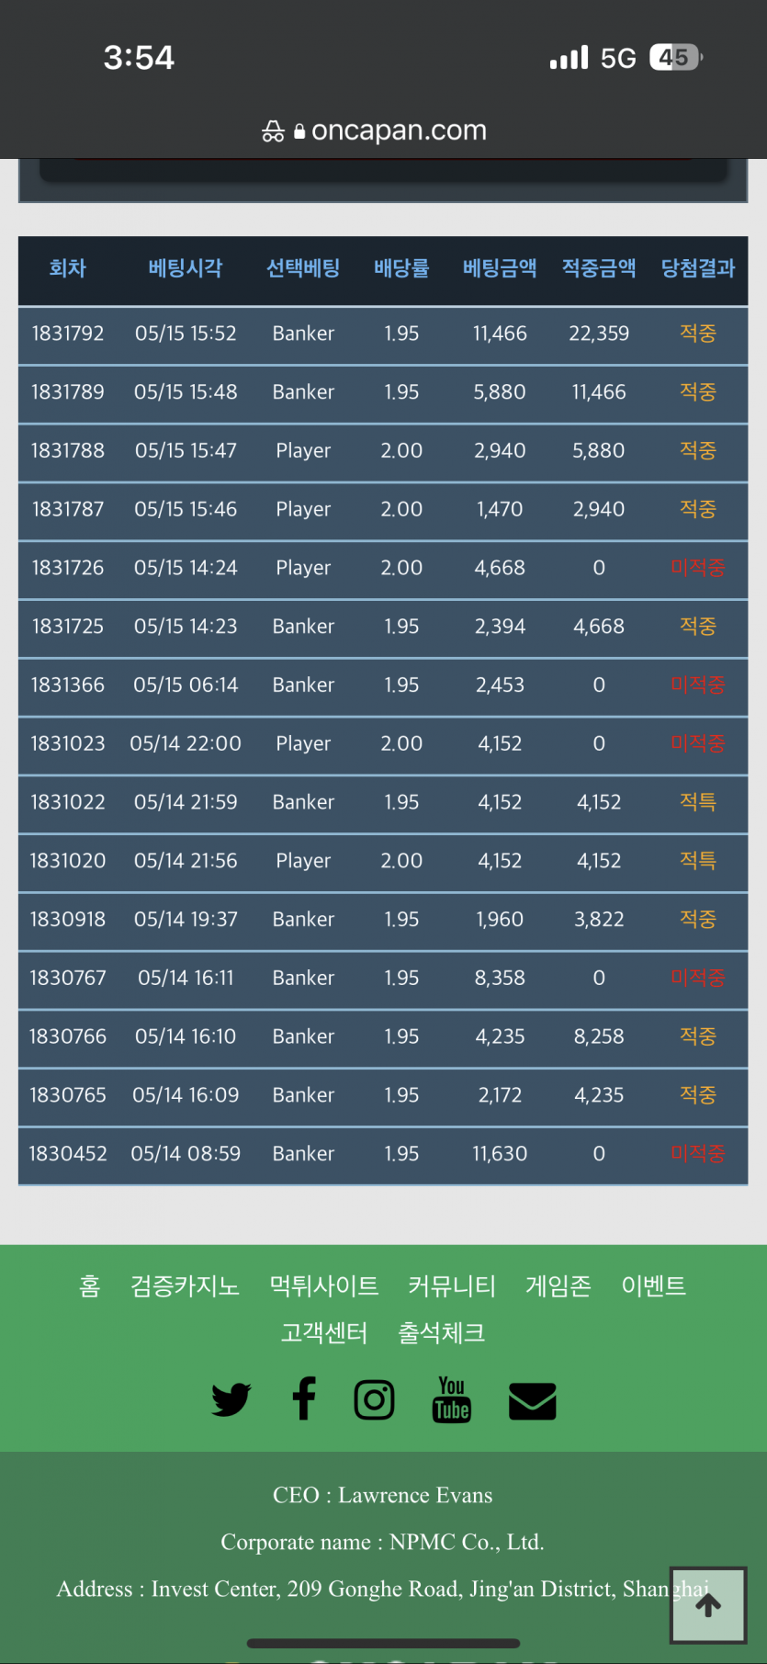Go to 먹튀사이트 section
This screenshot has height=1664, width=767.
coord(324,1285)
